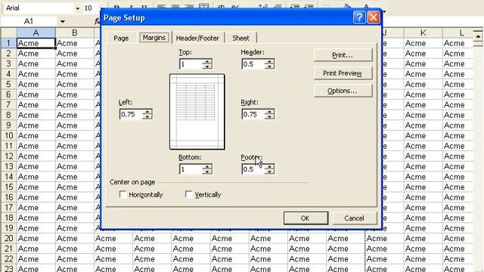Select column L header in spreadsheet

(458, 32)
